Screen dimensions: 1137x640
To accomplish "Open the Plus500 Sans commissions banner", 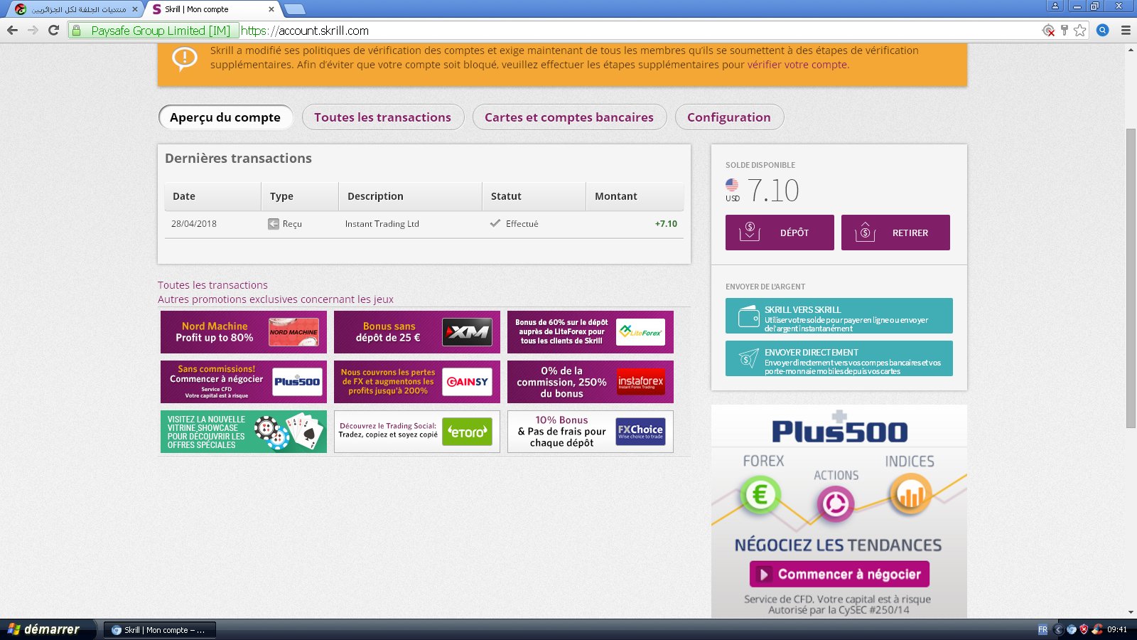I will pyautogui.click(x=244, y=382).
